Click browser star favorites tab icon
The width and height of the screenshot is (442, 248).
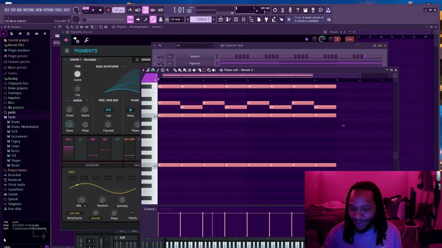45,33
